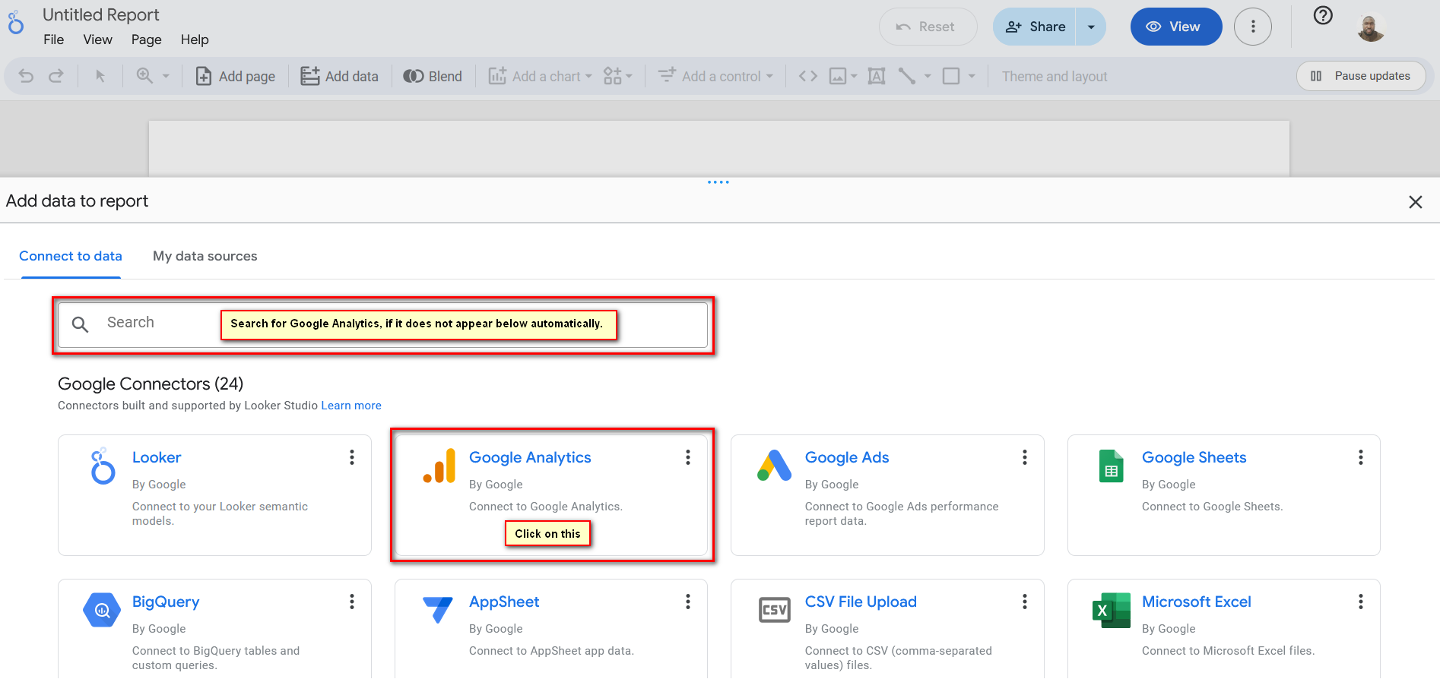The image size is (1440, 679).
Task: Select the Microsoft Excel connector
Action: pyautogui.click(x=1224, y=629)
